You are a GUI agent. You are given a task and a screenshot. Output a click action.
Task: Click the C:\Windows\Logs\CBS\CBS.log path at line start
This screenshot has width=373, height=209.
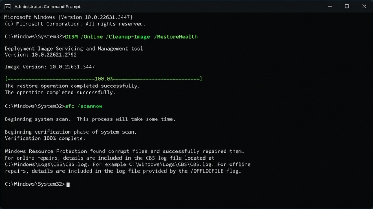[47, 164]
